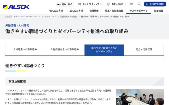Click the サステナビリティ breadcrumb link

49,17
